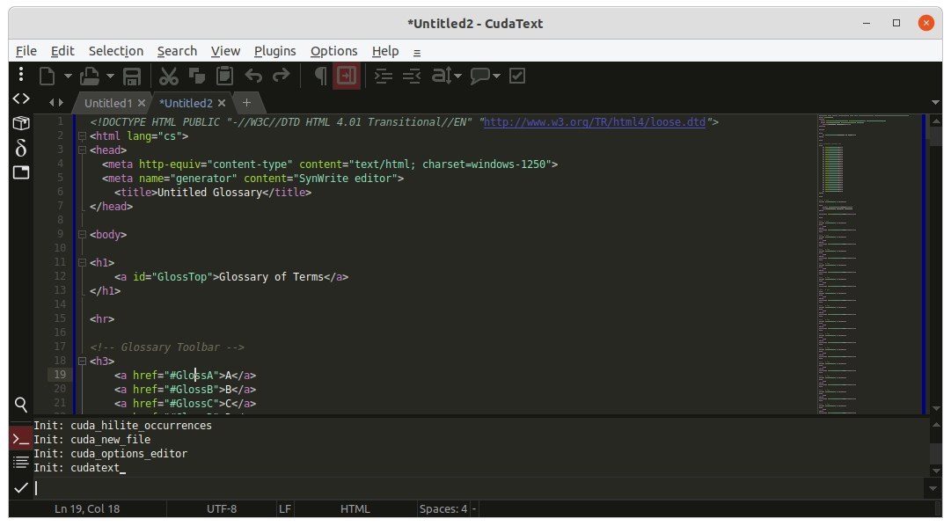The image size is (951, 526).
Task: Click Spaces: 4 in status bar
Action: pyautogui.click(x=443, y=508)
